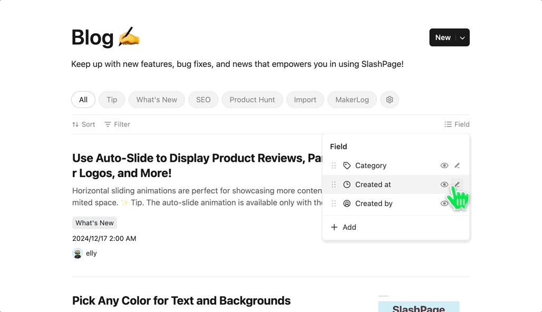This screenshot has height=312, width=542.
Task: Click the post date 2024/12/17 2:00 AM
Action: coord(104,238)
